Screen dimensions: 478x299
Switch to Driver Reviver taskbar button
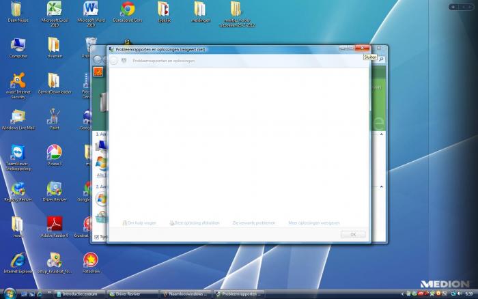click(132, 294)
